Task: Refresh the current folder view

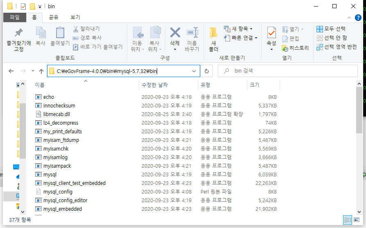Action: coord(207,71)
